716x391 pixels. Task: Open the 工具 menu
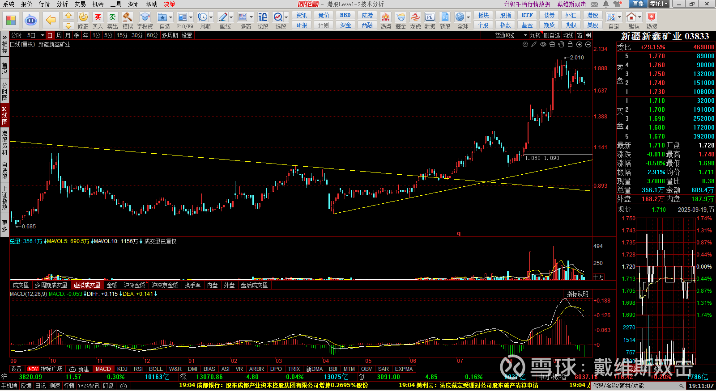(x=116, y=4)
